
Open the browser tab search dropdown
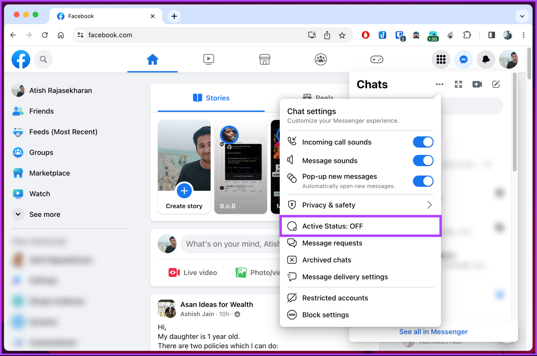click(x=522, y=16)
